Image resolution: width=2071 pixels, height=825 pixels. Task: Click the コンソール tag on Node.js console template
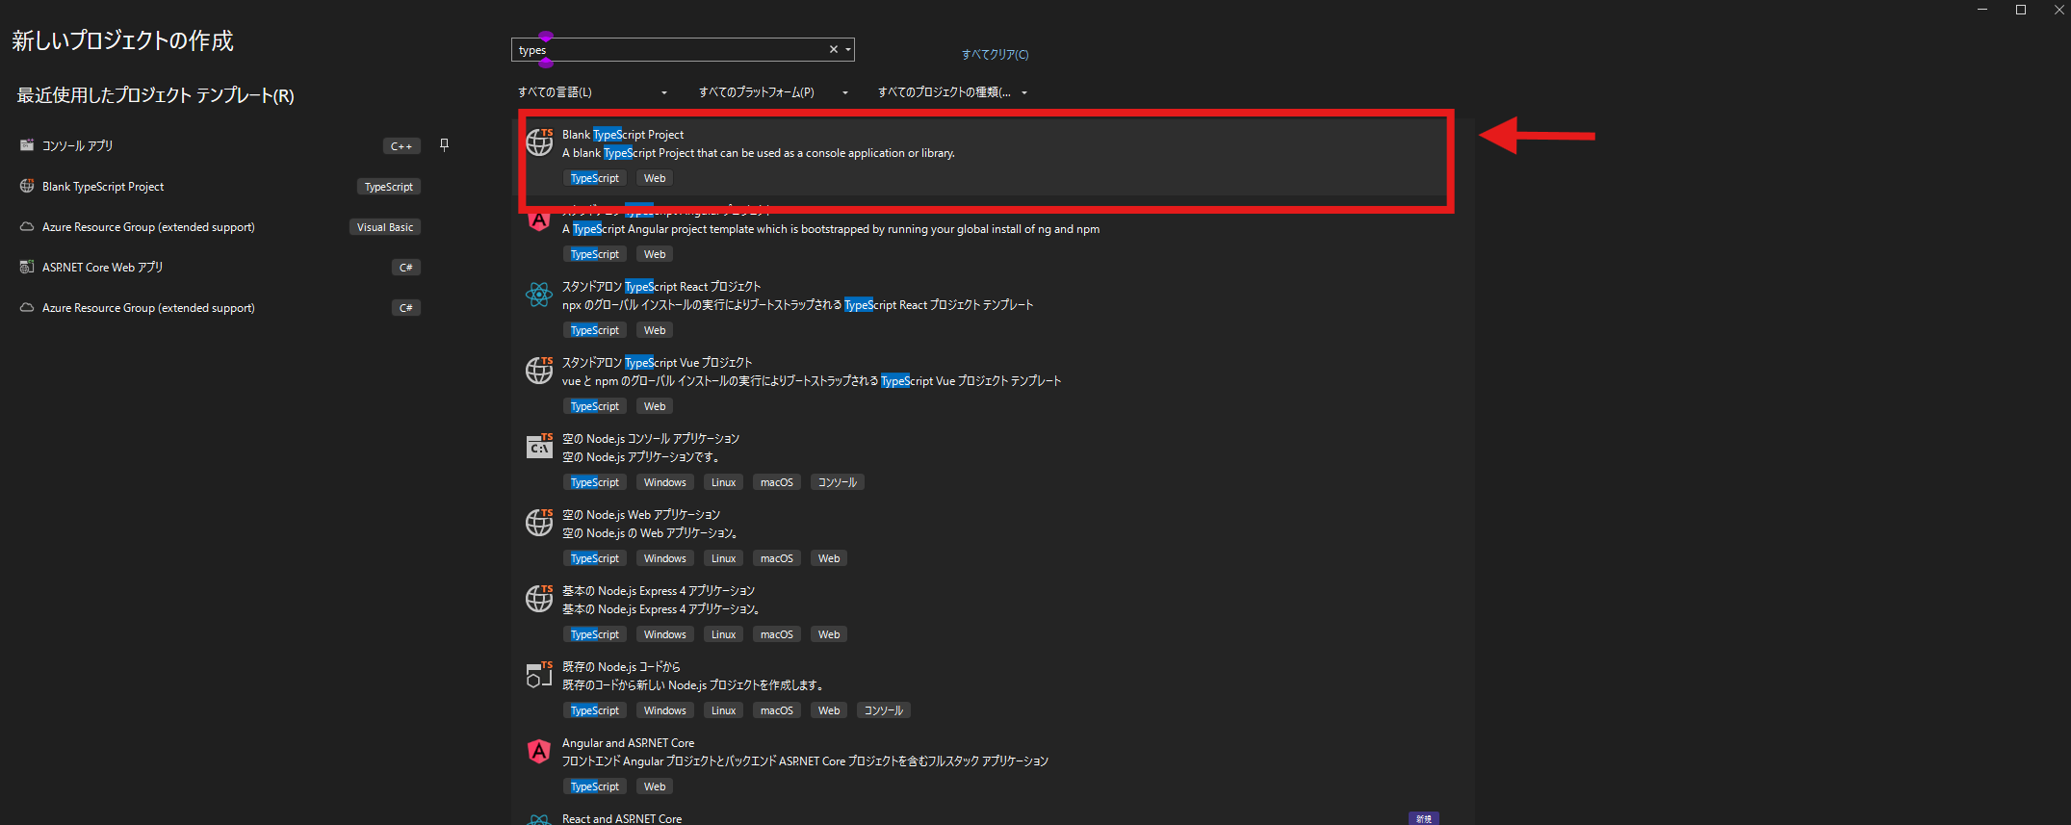coord(837,482)
